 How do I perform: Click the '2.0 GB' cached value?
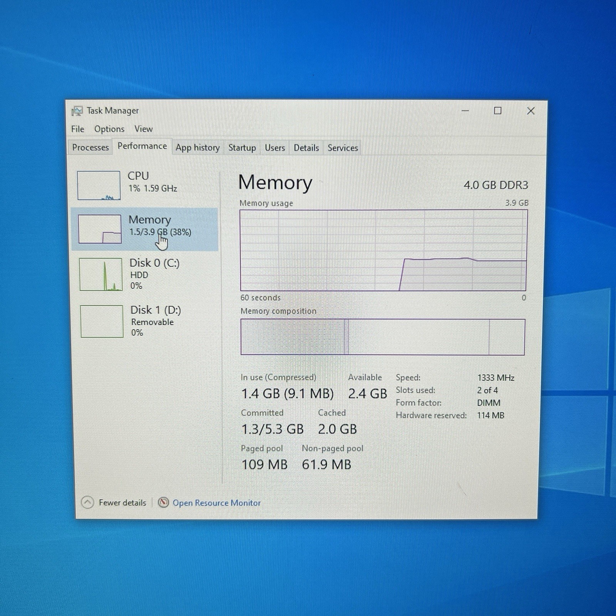[338, 429]
